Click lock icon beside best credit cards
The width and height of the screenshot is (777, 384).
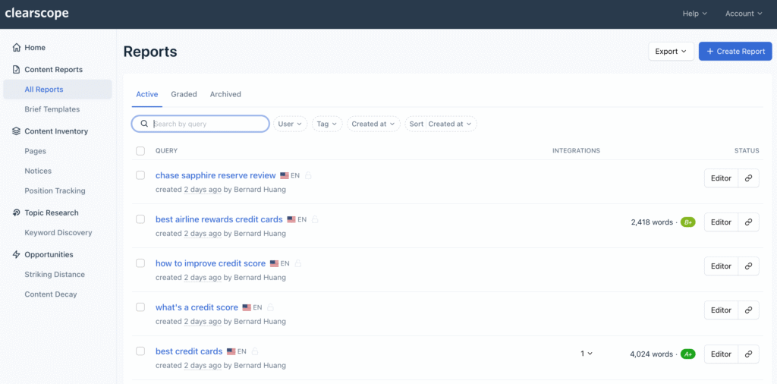pos(255,351)
